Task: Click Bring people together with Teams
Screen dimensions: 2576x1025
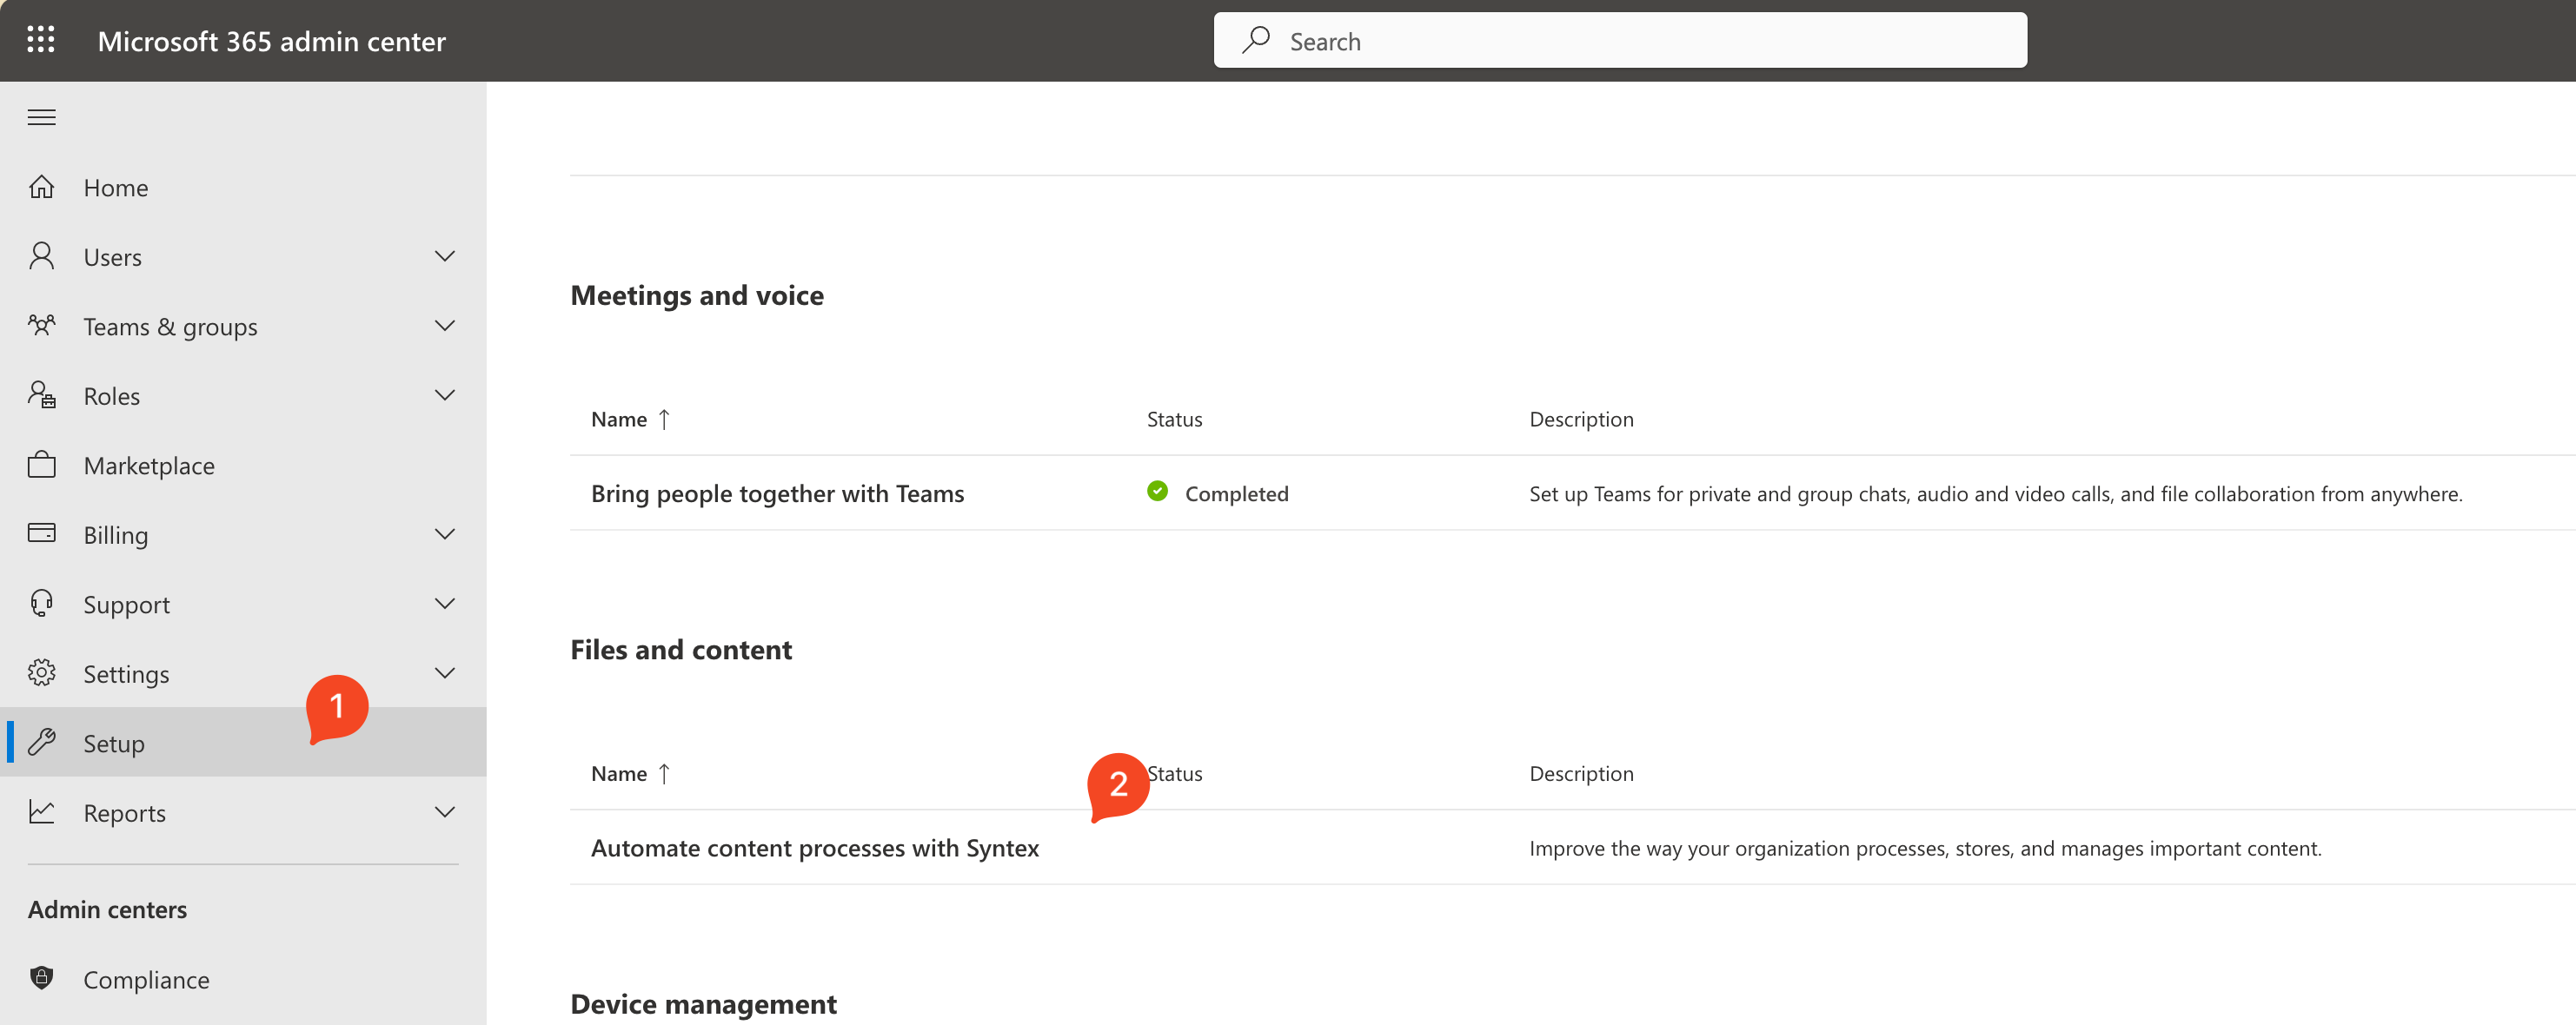Action: [777, 491]
